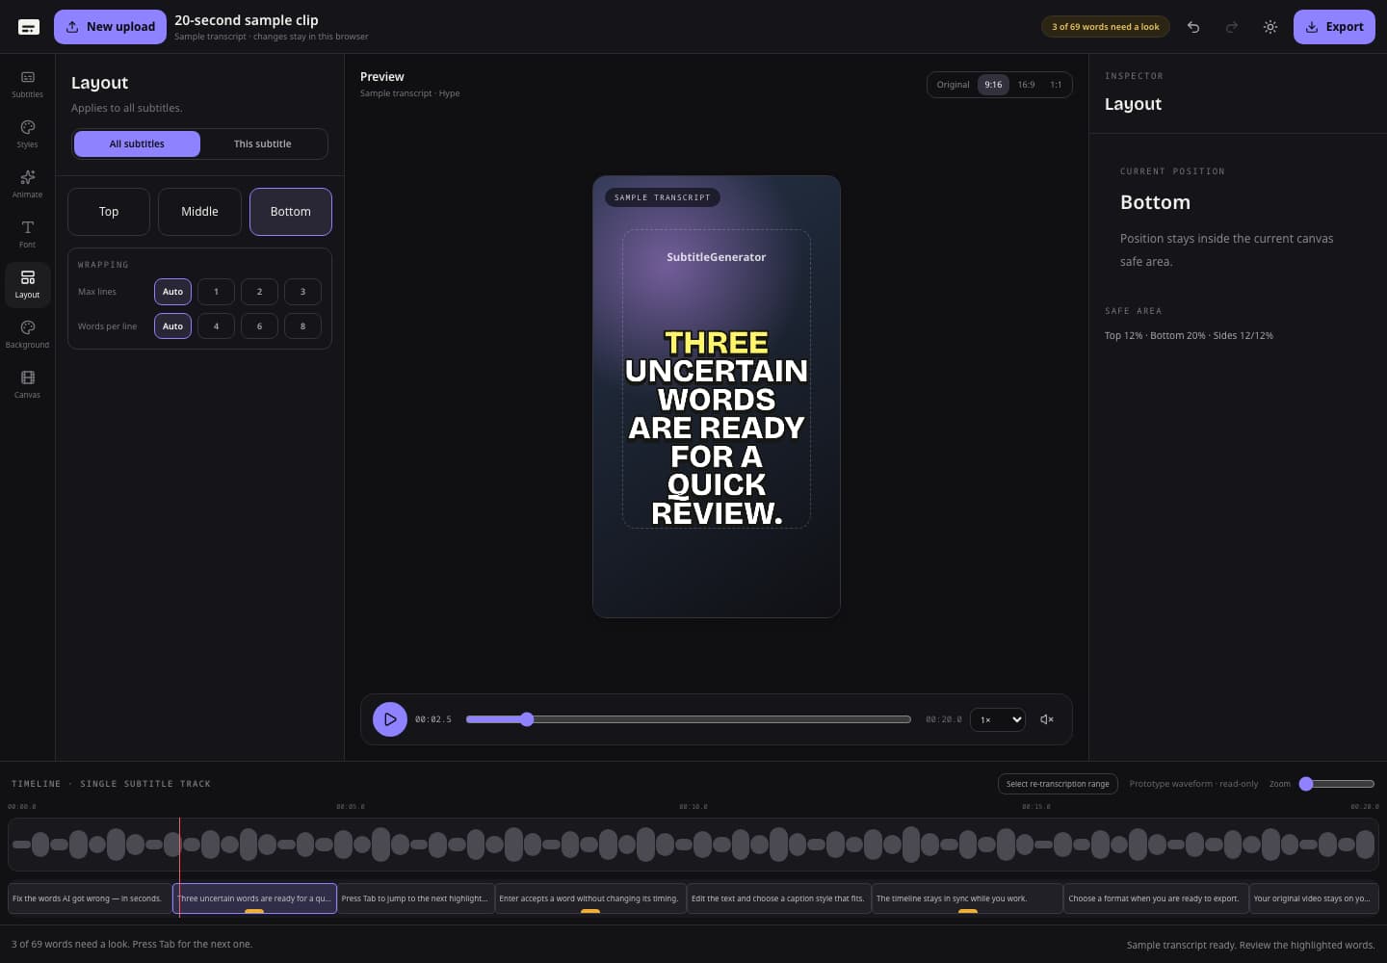The image size is (1387, 963).
Task: Click New upload button
Action: point(110,27)
